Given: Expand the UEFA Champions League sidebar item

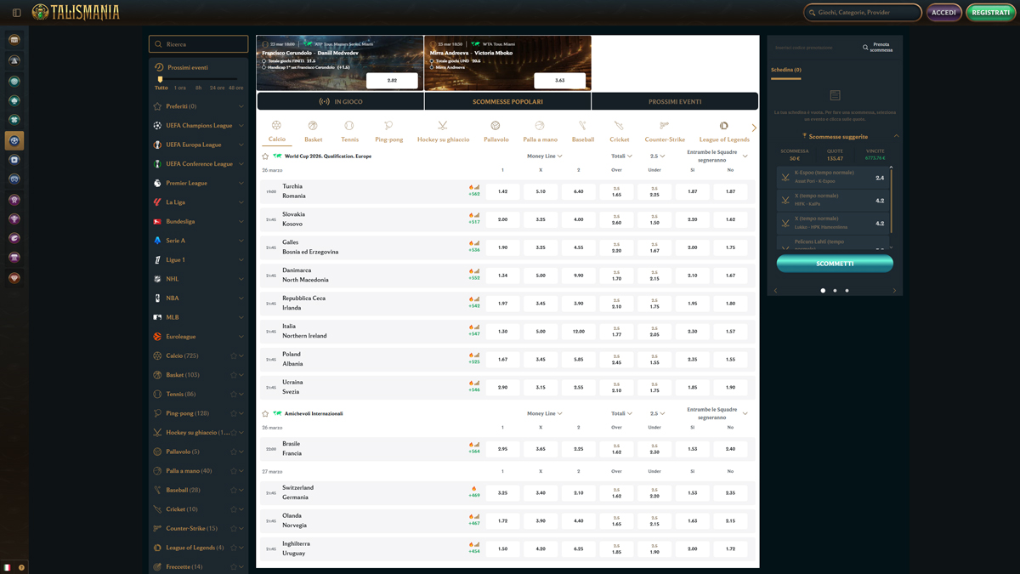Looking at the screenshot, I should click(x=198, y=126).
